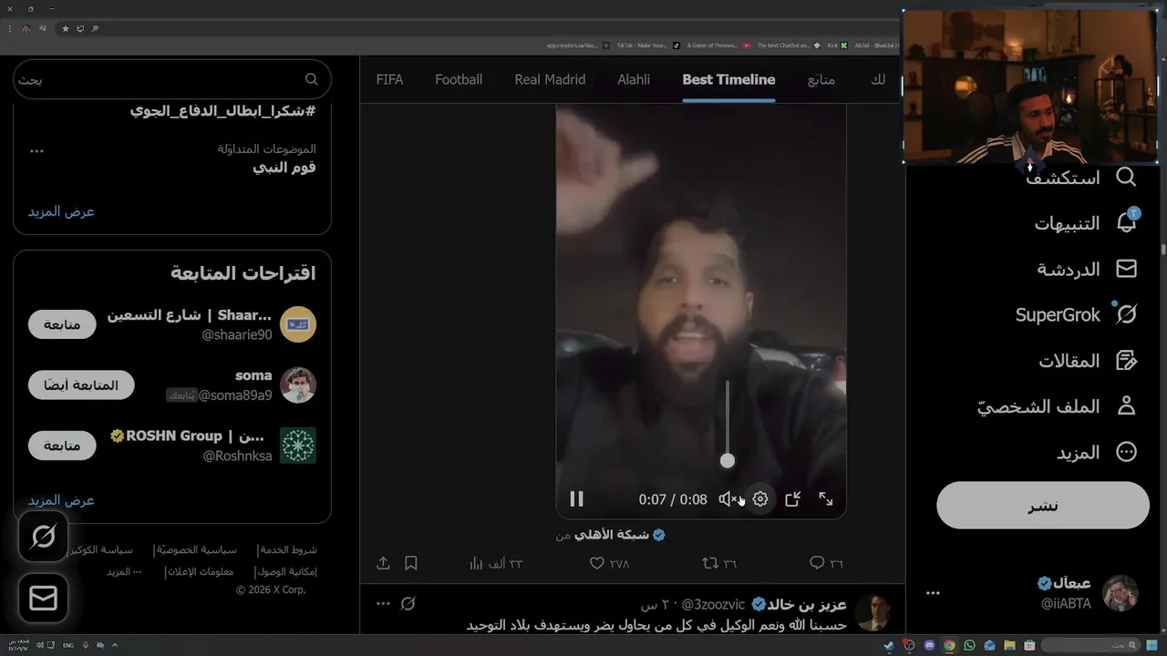1167x656 pixels.
Task: Open the floating Grok button
Action: [x=43, y=537]
